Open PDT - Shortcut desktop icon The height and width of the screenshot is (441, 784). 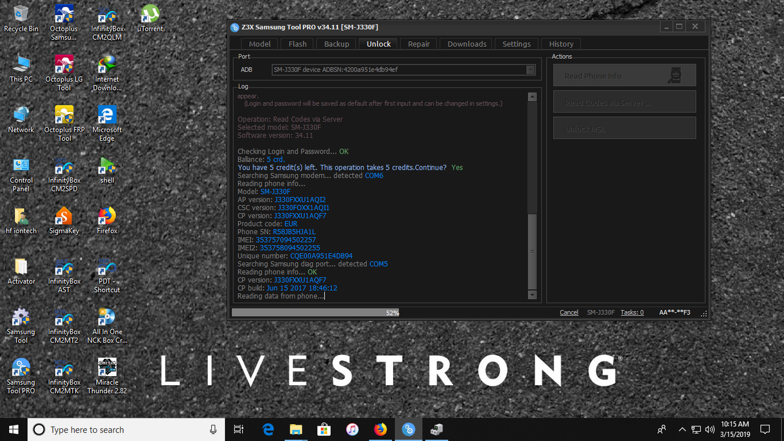pos(107,275)
